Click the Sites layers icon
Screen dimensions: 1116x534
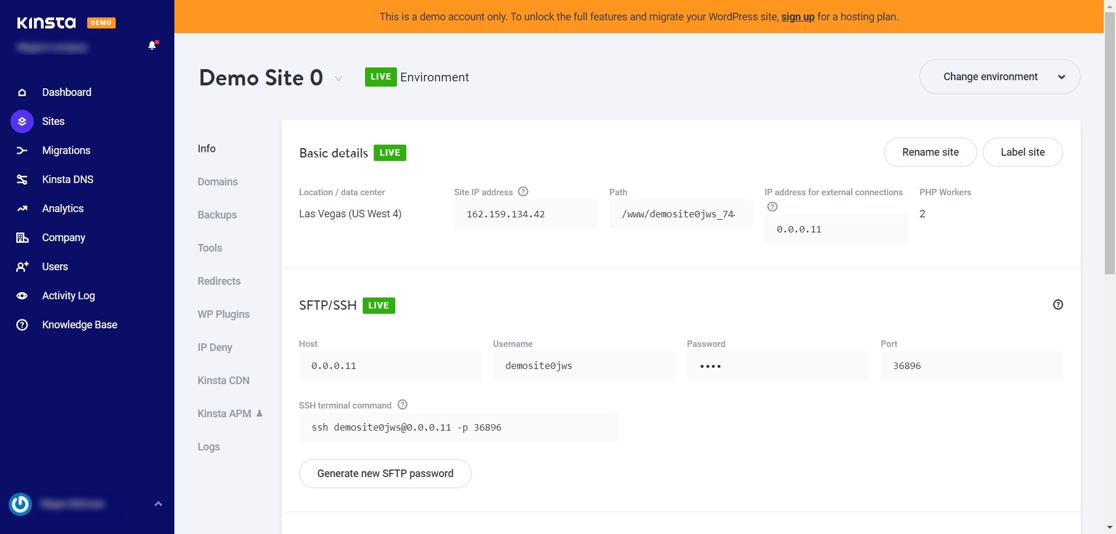[22, 121]
